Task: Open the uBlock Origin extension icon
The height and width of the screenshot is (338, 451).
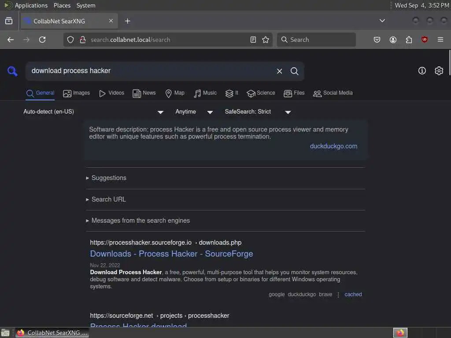Action: [x=425, y=40]
